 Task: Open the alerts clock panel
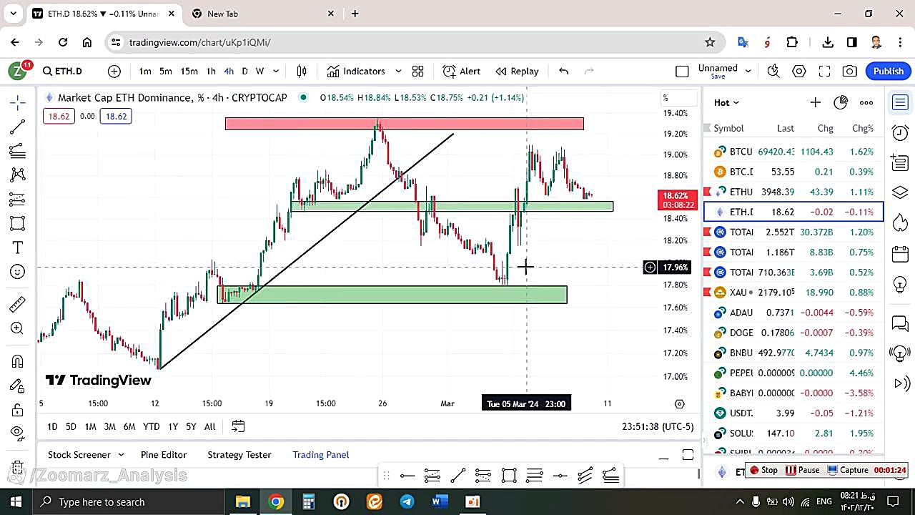pos(900,132)
